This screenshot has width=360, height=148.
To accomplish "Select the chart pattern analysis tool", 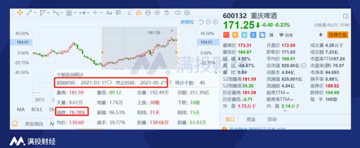I will [x=69, y=13].
